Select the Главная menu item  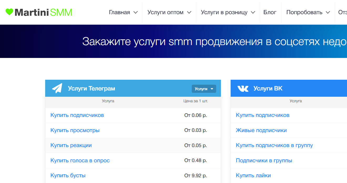[x=120, y=12]
